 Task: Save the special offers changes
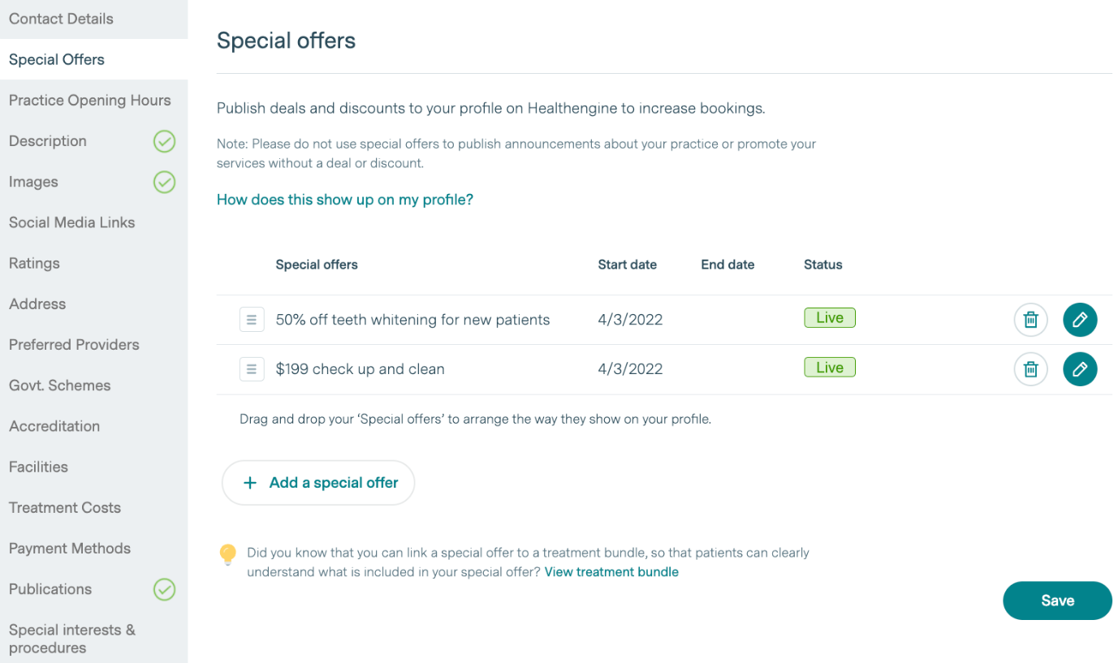1057,601
